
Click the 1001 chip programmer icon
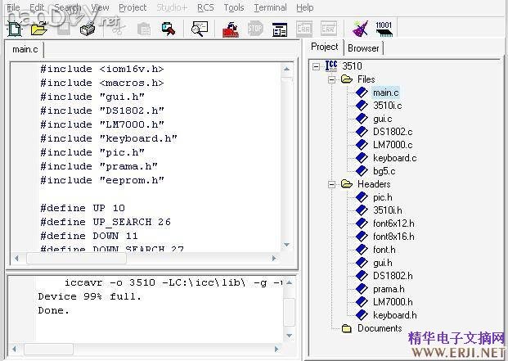click(x=384, y=29)
